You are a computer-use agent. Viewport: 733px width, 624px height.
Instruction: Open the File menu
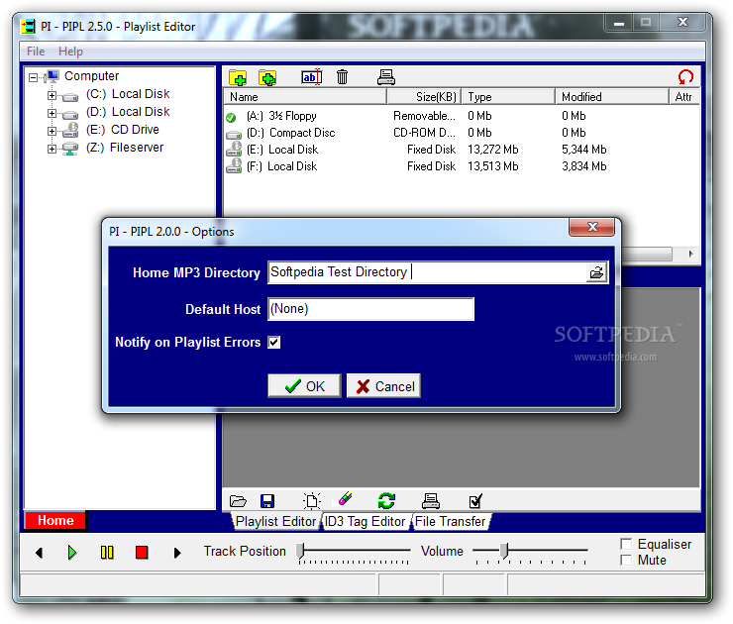tap(36, 51)
